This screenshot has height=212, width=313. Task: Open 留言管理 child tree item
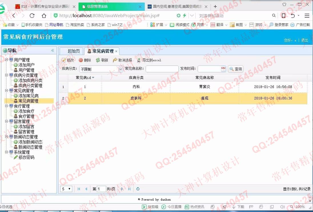tap(24, 132)
